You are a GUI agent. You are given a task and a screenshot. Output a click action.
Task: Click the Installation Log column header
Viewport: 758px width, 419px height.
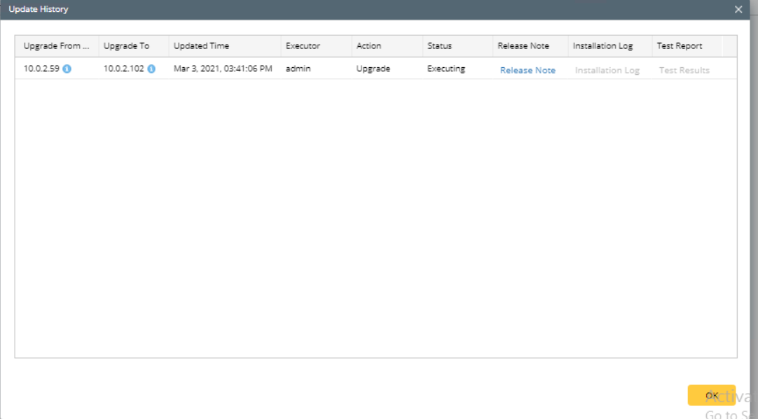610,46
